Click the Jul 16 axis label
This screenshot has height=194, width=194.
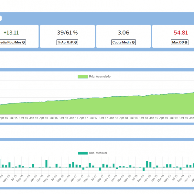(54, 118)
